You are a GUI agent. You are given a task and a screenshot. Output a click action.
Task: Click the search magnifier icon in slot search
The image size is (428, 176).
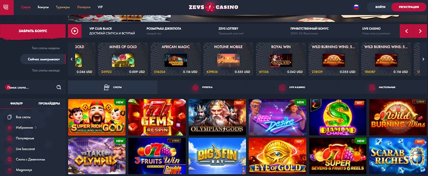[x=59, y=87]
